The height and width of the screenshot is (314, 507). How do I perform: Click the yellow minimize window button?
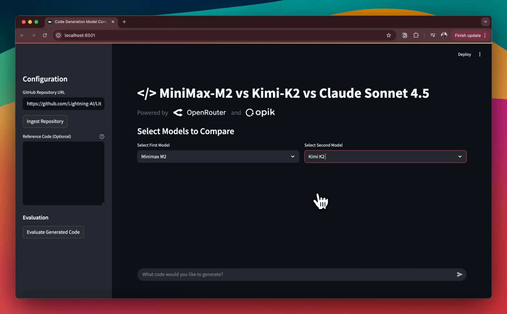[x=30, y=22]
